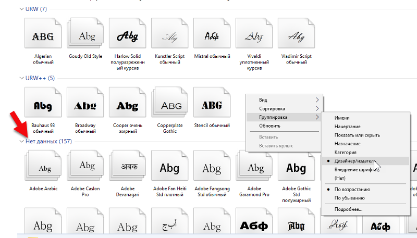417x238 pixels.
Task: Select По убыванию sort order
Action: point(365,198)
